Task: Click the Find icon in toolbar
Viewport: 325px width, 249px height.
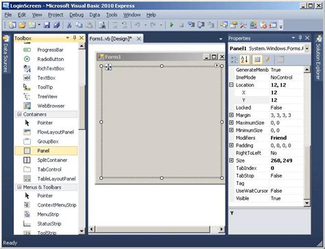Action: (x=102, y=25)
